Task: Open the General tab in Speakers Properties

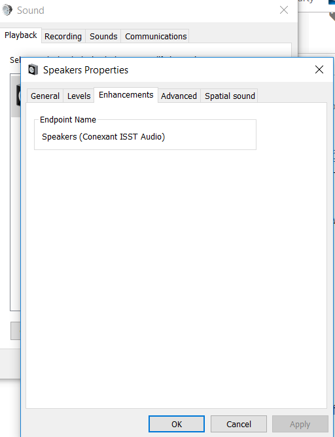Action: click(x=45, y=96)
